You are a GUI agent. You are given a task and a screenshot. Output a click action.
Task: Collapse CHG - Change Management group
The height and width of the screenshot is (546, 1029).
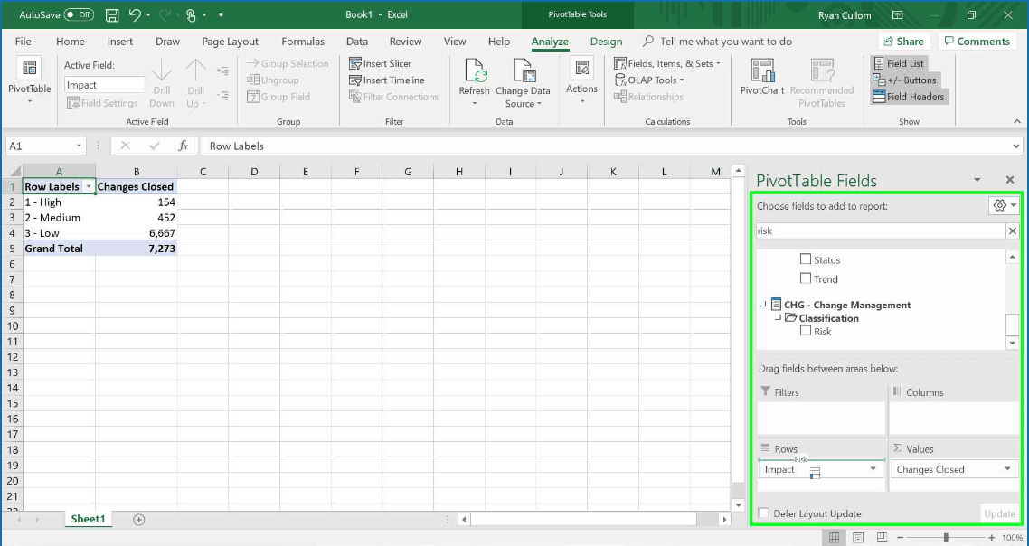763,305
